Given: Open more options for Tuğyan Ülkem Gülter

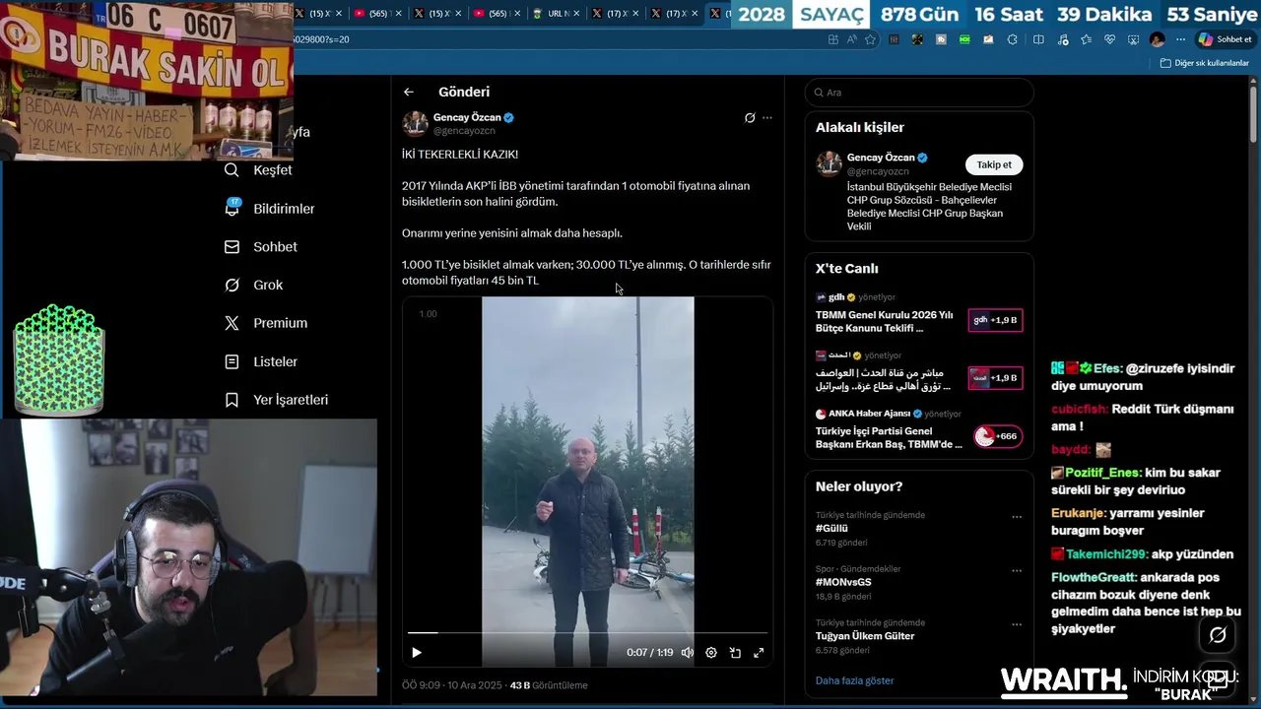Looking at the screenshot, I should tap(1017, 624).
